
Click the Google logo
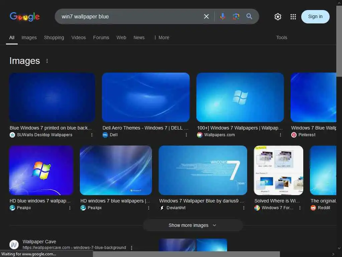tap(25, 17)
